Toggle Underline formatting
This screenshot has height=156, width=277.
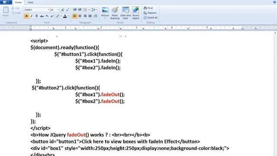[x=36, y=16]
